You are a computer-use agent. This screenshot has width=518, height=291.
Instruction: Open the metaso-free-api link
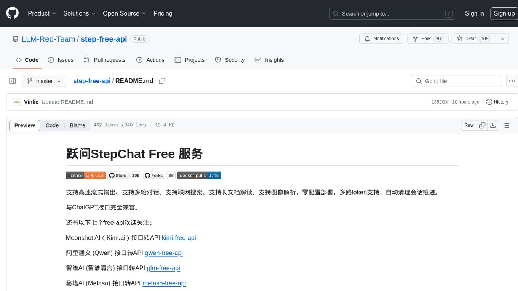(164, 283)
